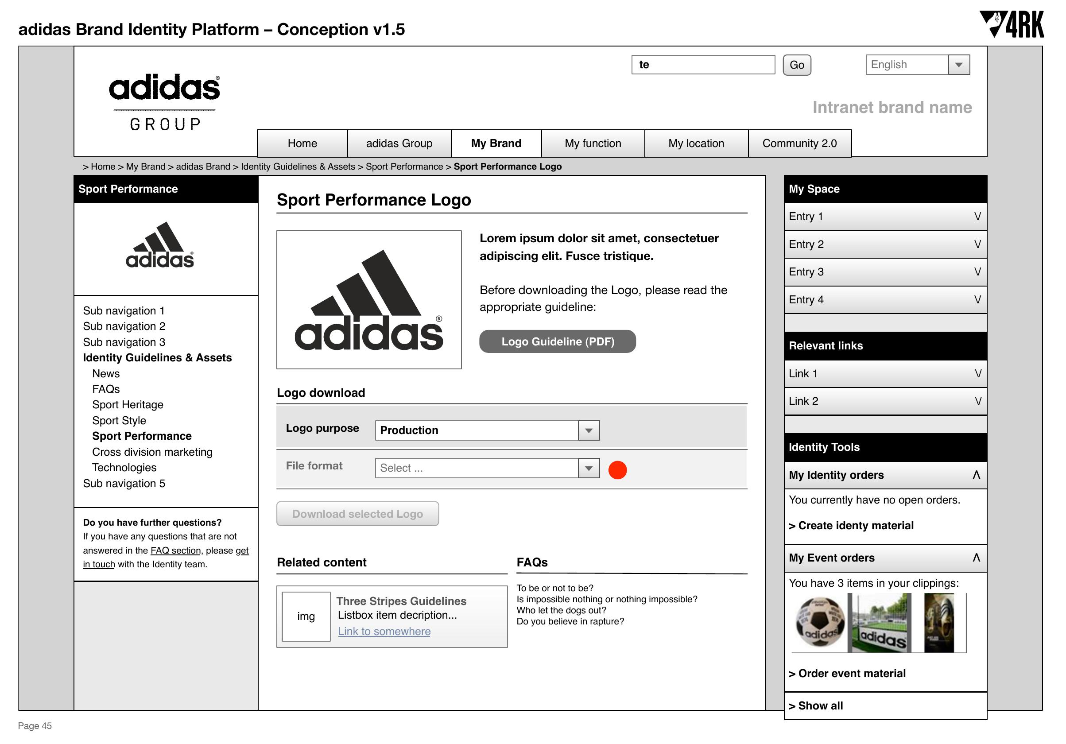Expand Link 1 under Relevant links
The height and width of the screenshot is (744, 1066).
(977, 373)
